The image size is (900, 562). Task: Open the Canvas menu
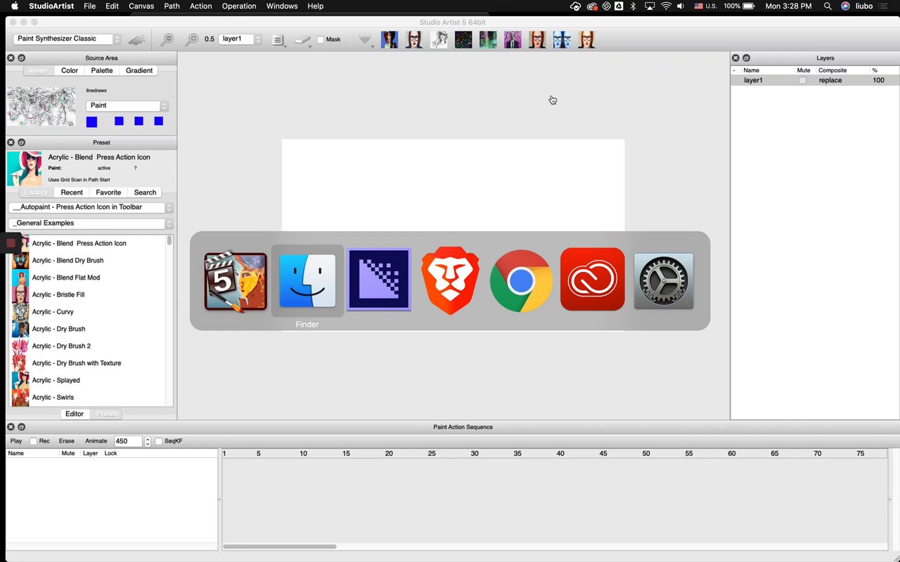pos(141,6)
